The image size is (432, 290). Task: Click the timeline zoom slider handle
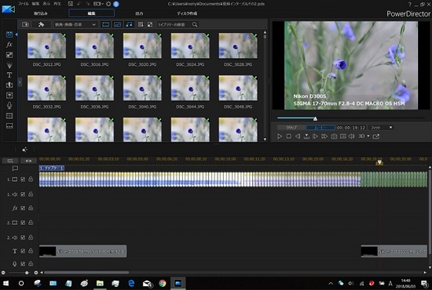[27, 273]
